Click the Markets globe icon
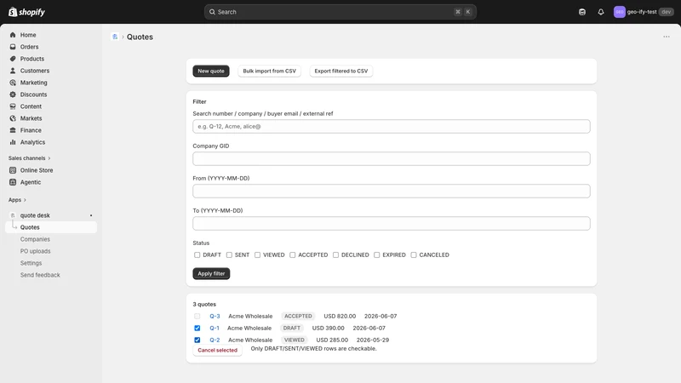Viewport: 681px width, 383px height. [x=13, y=118]
